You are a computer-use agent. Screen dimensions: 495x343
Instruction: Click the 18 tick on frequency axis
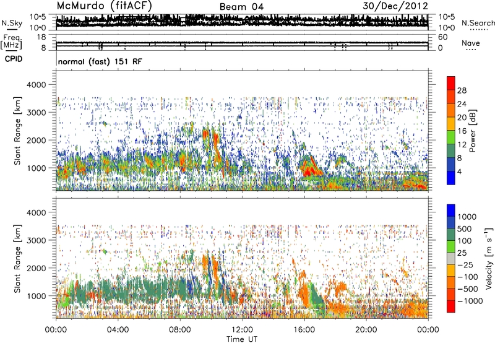point(41,37)
